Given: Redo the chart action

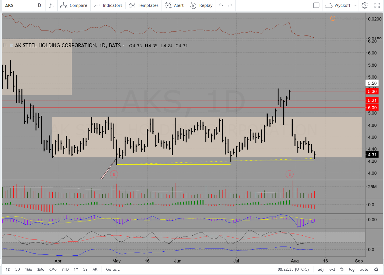Looking at the screenshot, I should point(230,5).
